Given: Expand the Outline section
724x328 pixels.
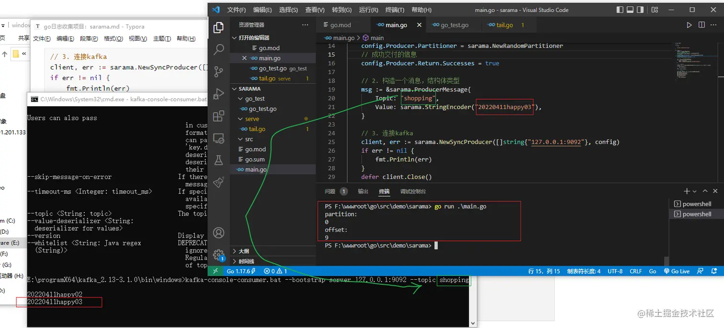Looking at the screenshot, I should [273, 251].
